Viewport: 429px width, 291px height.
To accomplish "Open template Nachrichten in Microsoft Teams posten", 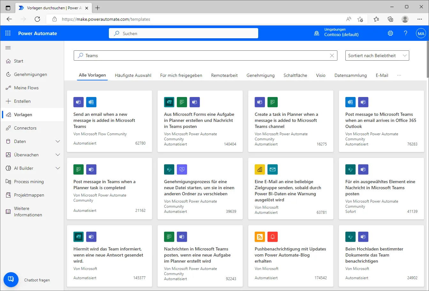I will pos(200,256).
